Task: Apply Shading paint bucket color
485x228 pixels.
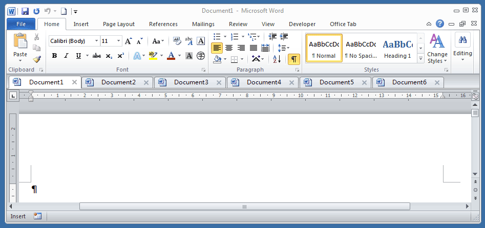Action: pos(218,59)
